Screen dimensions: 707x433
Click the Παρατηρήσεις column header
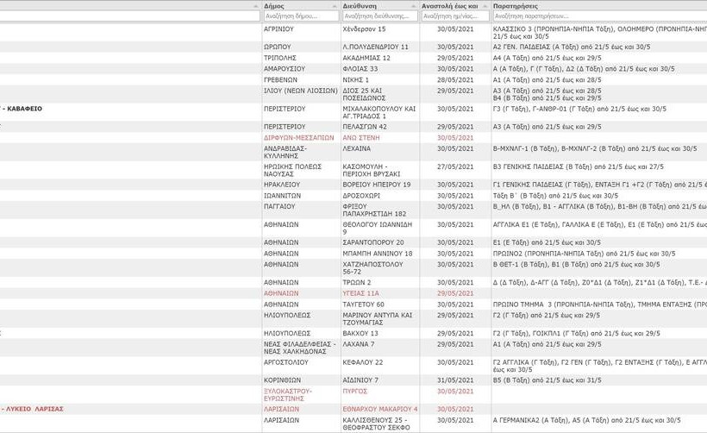click(517, 5)
